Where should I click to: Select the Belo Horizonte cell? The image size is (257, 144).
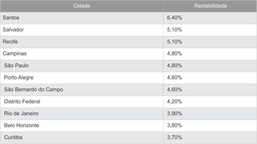pos(22,125)
